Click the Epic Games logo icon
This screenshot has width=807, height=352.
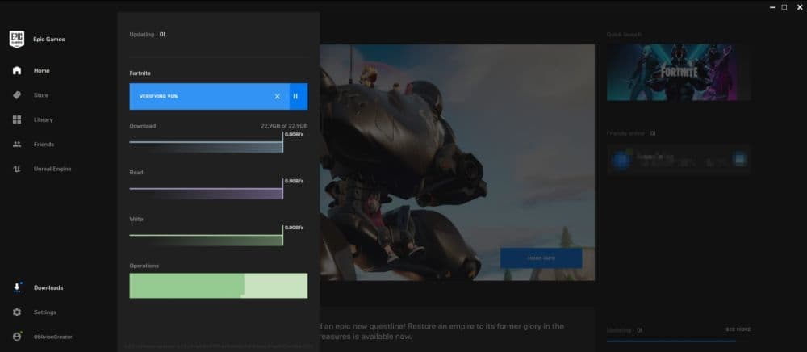16,39
